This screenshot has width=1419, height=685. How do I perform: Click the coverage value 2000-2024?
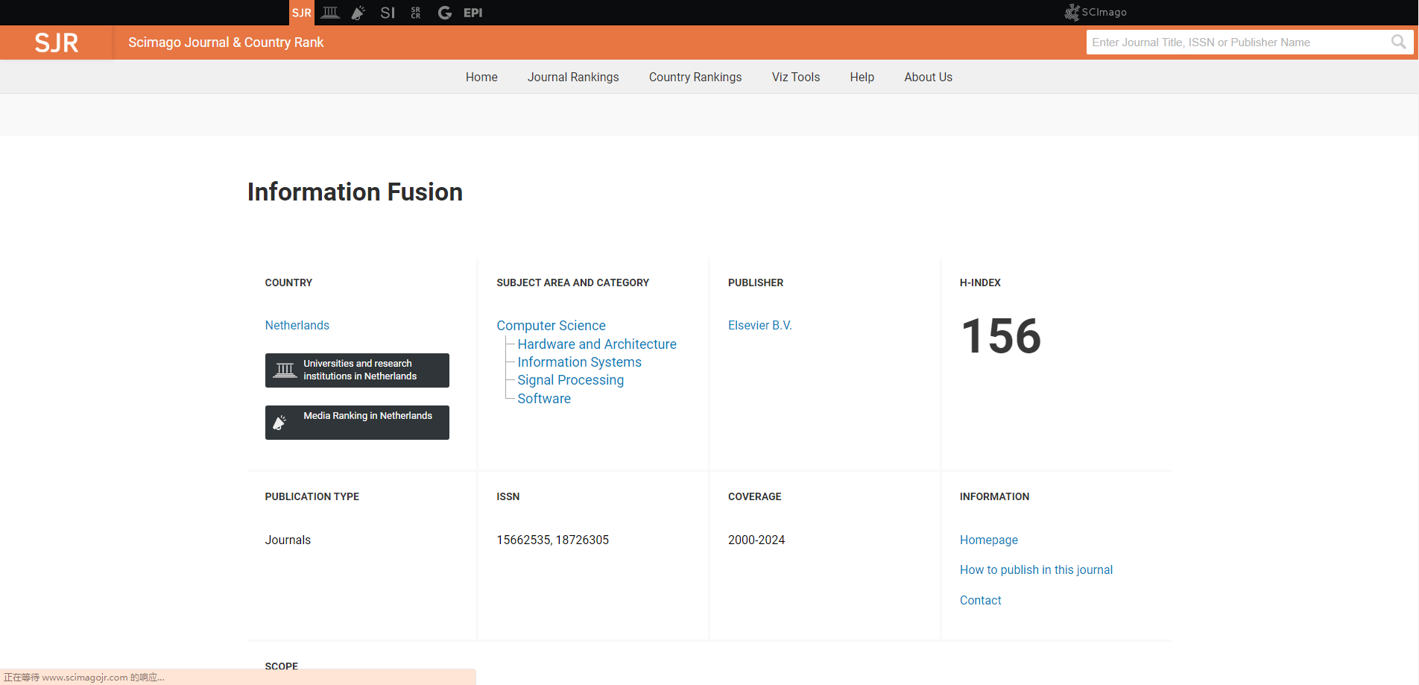pyautogui.click(x=756, y=540)
